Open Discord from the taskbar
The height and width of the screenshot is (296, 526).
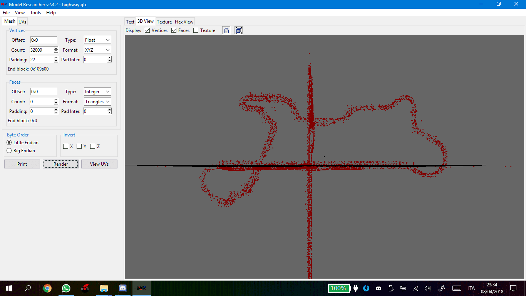click(123, 288)
